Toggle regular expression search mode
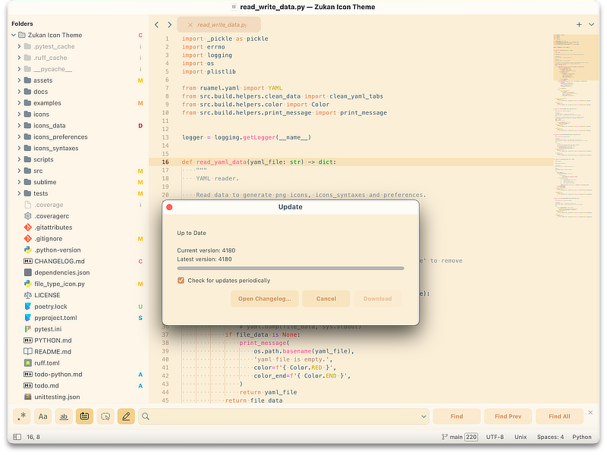 (x=22, y=416)
